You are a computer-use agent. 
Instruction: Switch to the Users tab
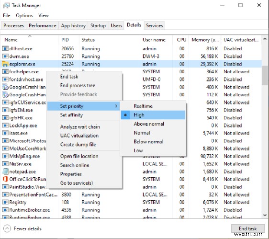(x=116, y=25)
